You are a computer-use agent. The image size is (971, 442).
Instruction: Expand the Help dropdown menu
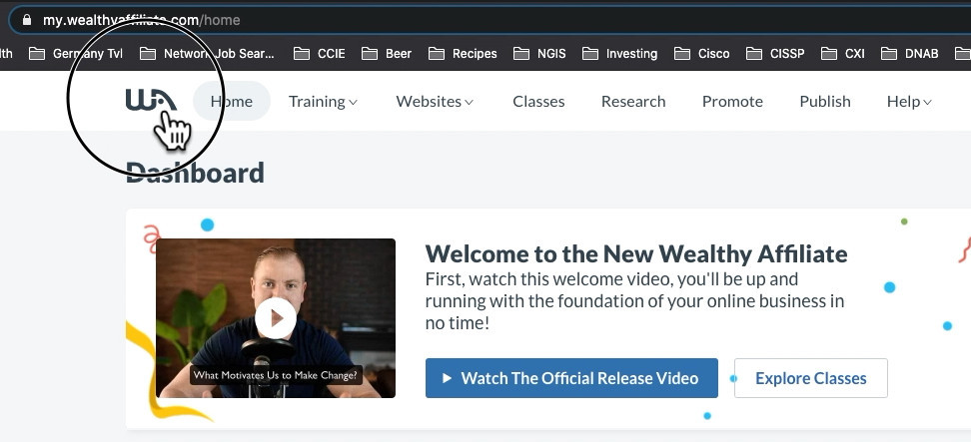[x=909, y=102]
